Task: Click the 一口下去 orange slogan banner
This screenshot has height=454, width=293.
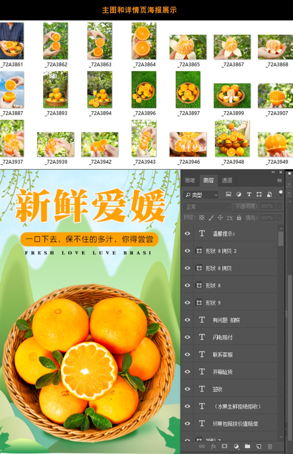Action: [89, 239]
